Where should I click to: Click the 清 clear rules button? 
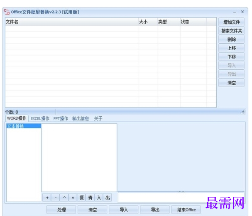coord(91,197)
